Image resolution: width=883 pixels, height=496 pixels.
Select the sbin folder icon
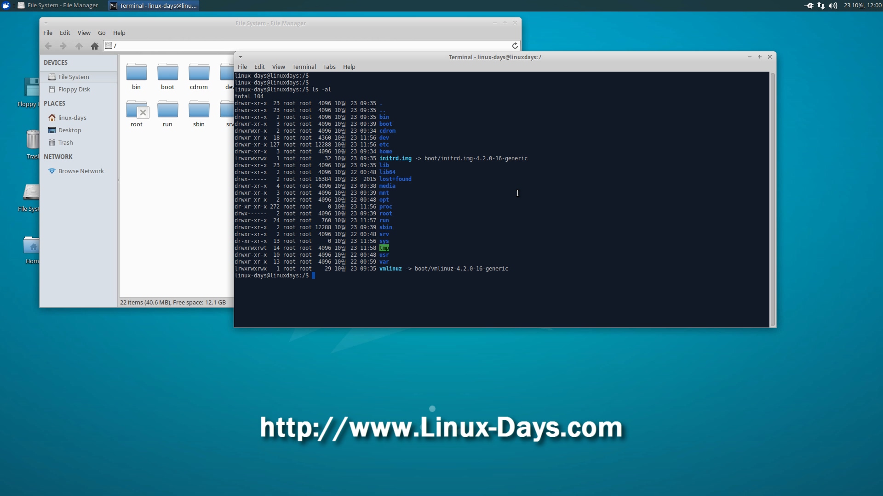click(x=199, y=109)
